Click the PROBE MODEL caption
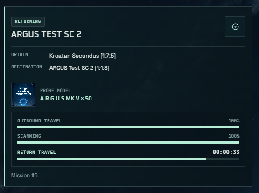 point(56,91)
